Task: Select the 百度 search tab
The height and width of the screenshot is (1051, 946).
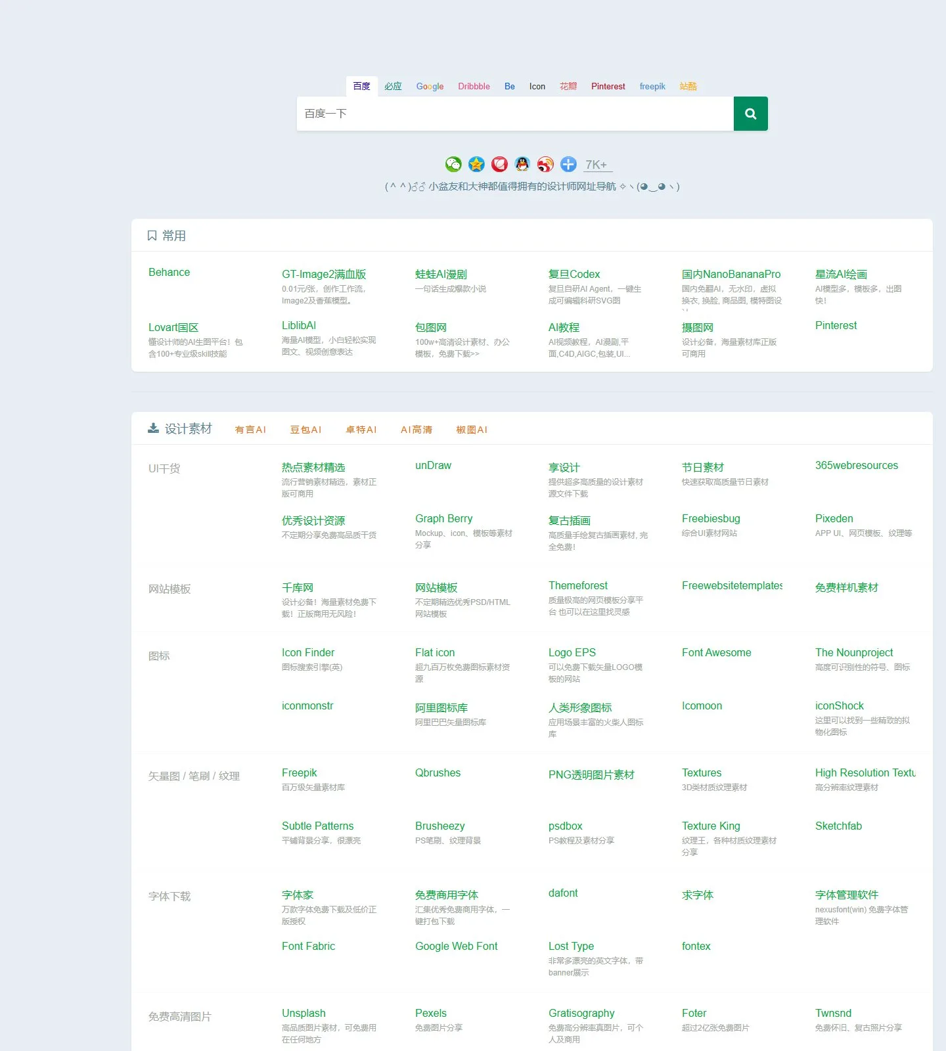Action: (361, 86)
